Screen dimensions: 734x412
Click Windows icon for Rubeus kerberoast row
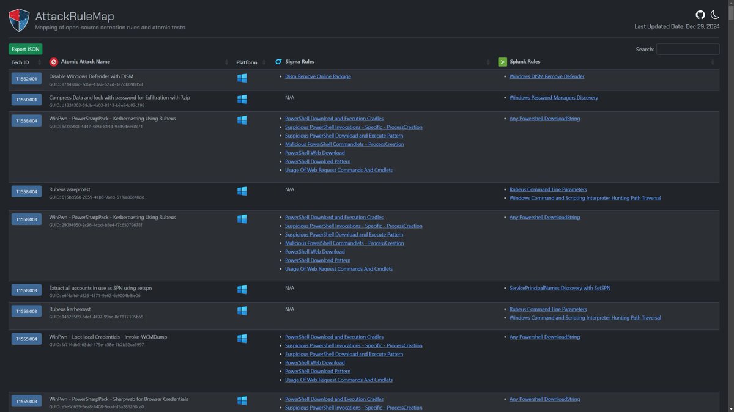tap(242, 311)
